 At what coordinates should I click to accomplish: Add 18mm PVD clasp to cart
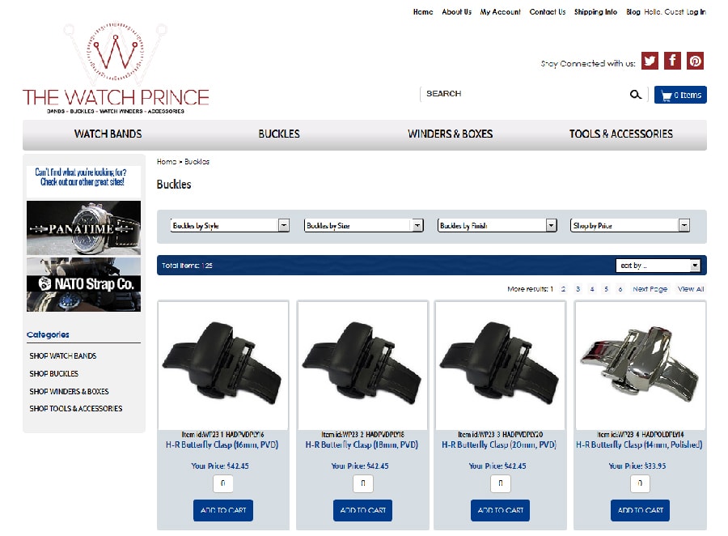(x=362, y=510)
